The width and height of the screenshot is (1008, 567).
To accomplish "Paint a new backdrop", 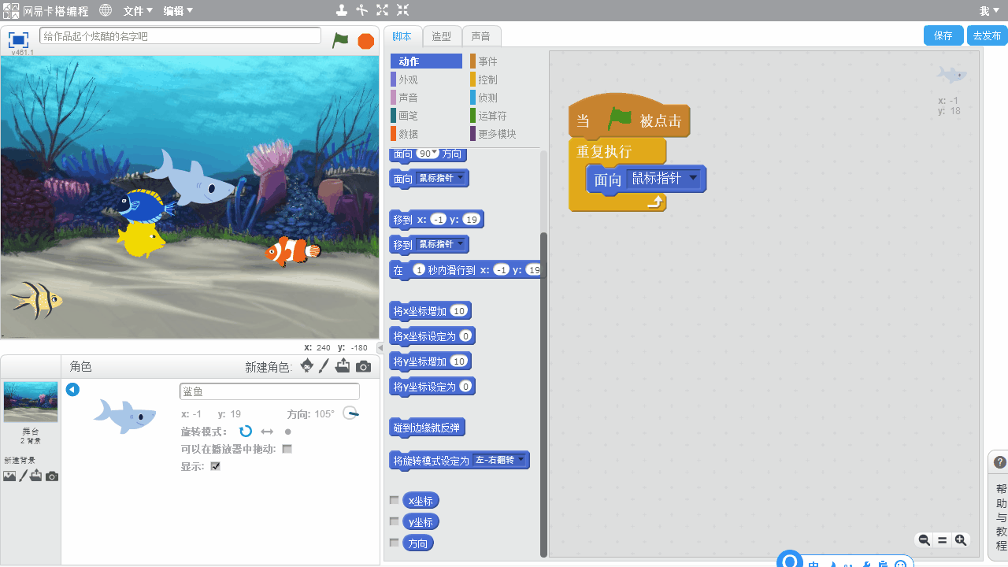I will tap(23, 476).
